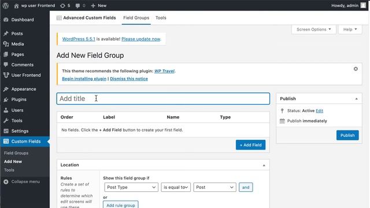Click Edit link next to Status: Active
This screenshot has width=370, height=208.
click(319, 111)
